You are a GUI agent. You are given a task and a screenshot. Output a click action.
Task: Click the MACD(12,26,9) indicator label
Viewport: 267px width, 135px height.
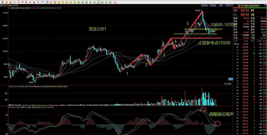[x=7, y=108]
